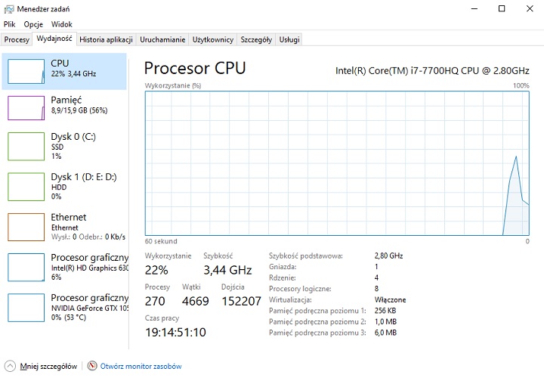Switch to the Szczegóły tab
This screenshot has width=544, height=381.
[256, 39]
